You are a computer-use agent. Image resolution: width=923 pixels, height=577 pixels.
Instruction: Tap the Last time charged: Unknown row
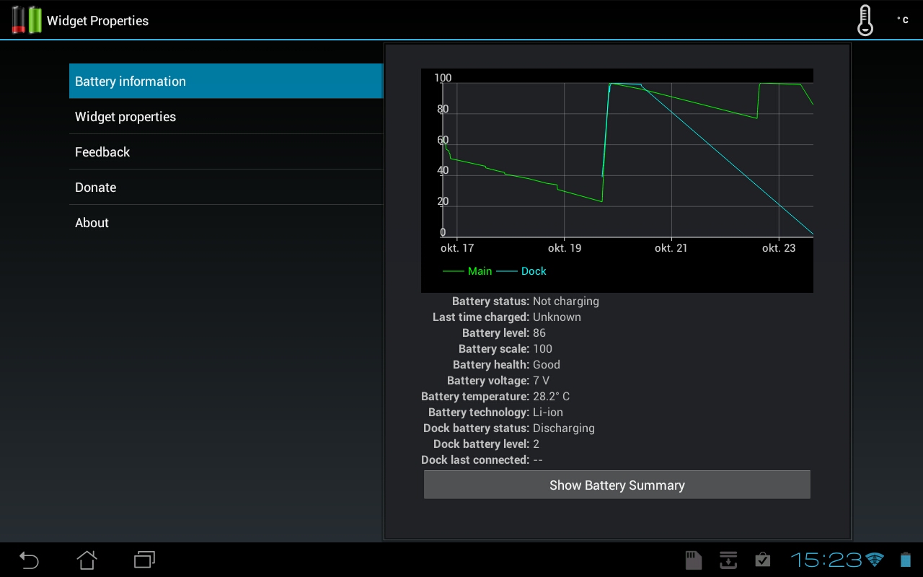[x=507, y=317]
